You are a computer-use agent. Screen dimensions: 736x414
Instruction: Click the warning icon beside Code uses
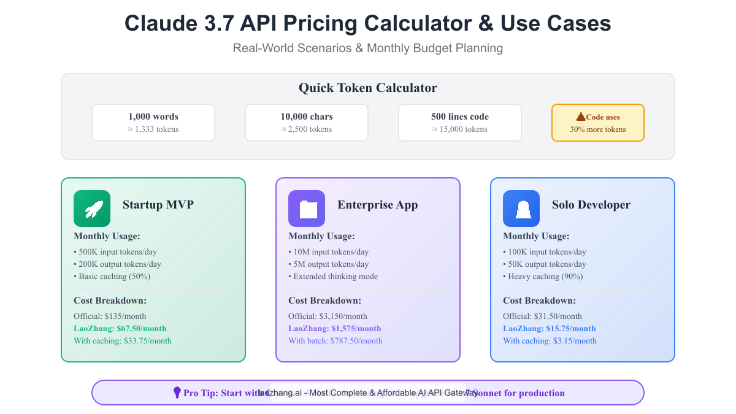tap(581, 117)
